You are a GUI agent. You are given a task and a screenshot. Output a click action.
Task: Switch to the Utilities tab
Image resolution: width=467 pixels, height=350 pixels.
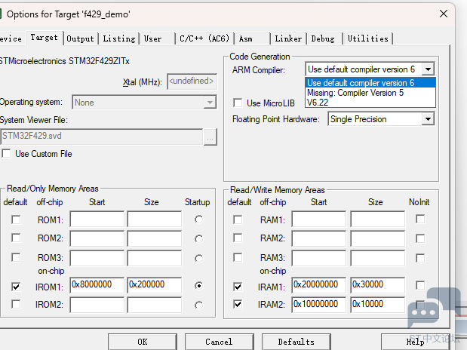click(368, 38)
